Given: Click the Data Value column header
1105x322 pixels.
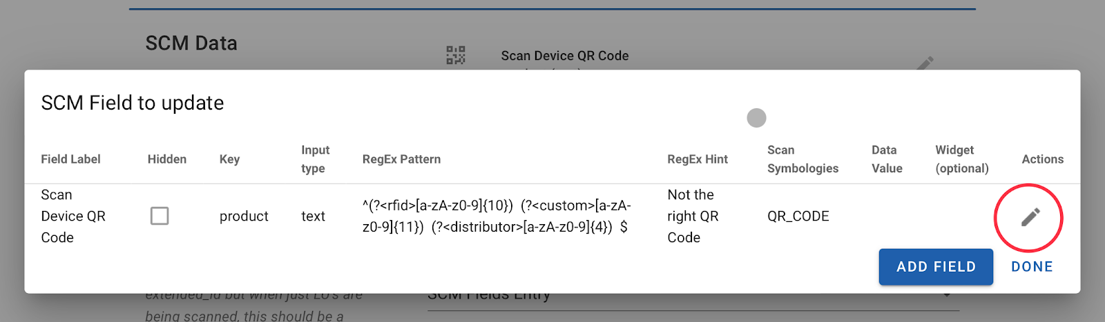Looking at the screenshot, I should point(887,159).
